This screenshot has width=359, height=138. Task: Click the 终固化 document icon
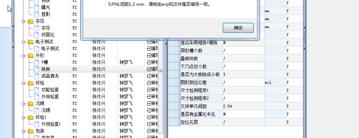37,35
